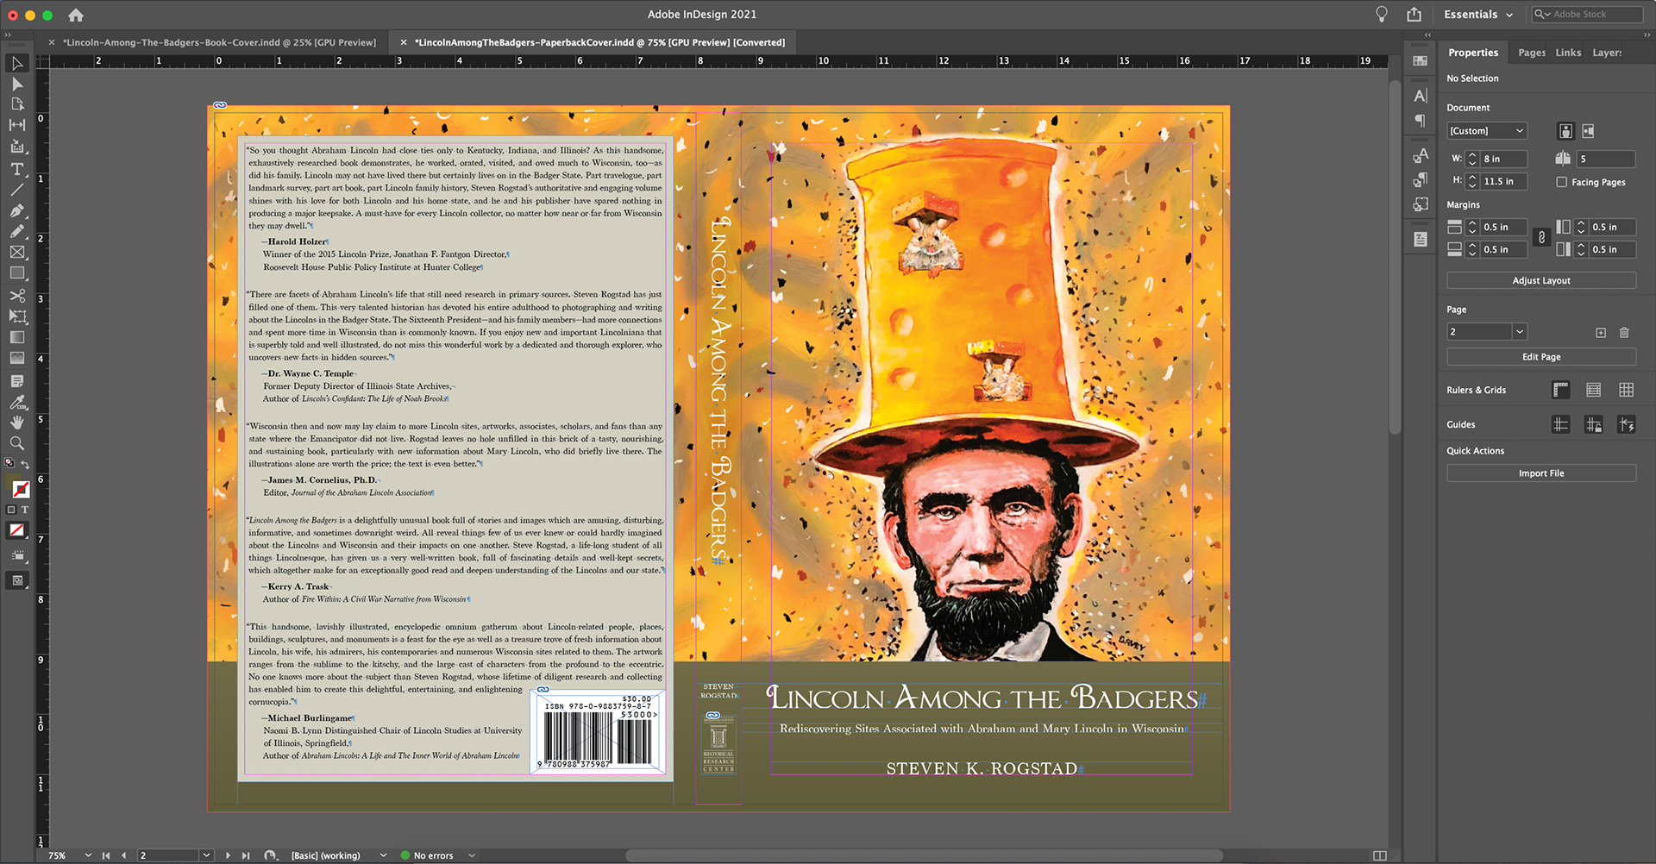Open the zoom level dropdown at 75%
The image size is (1656, 864).
[88, 855]
